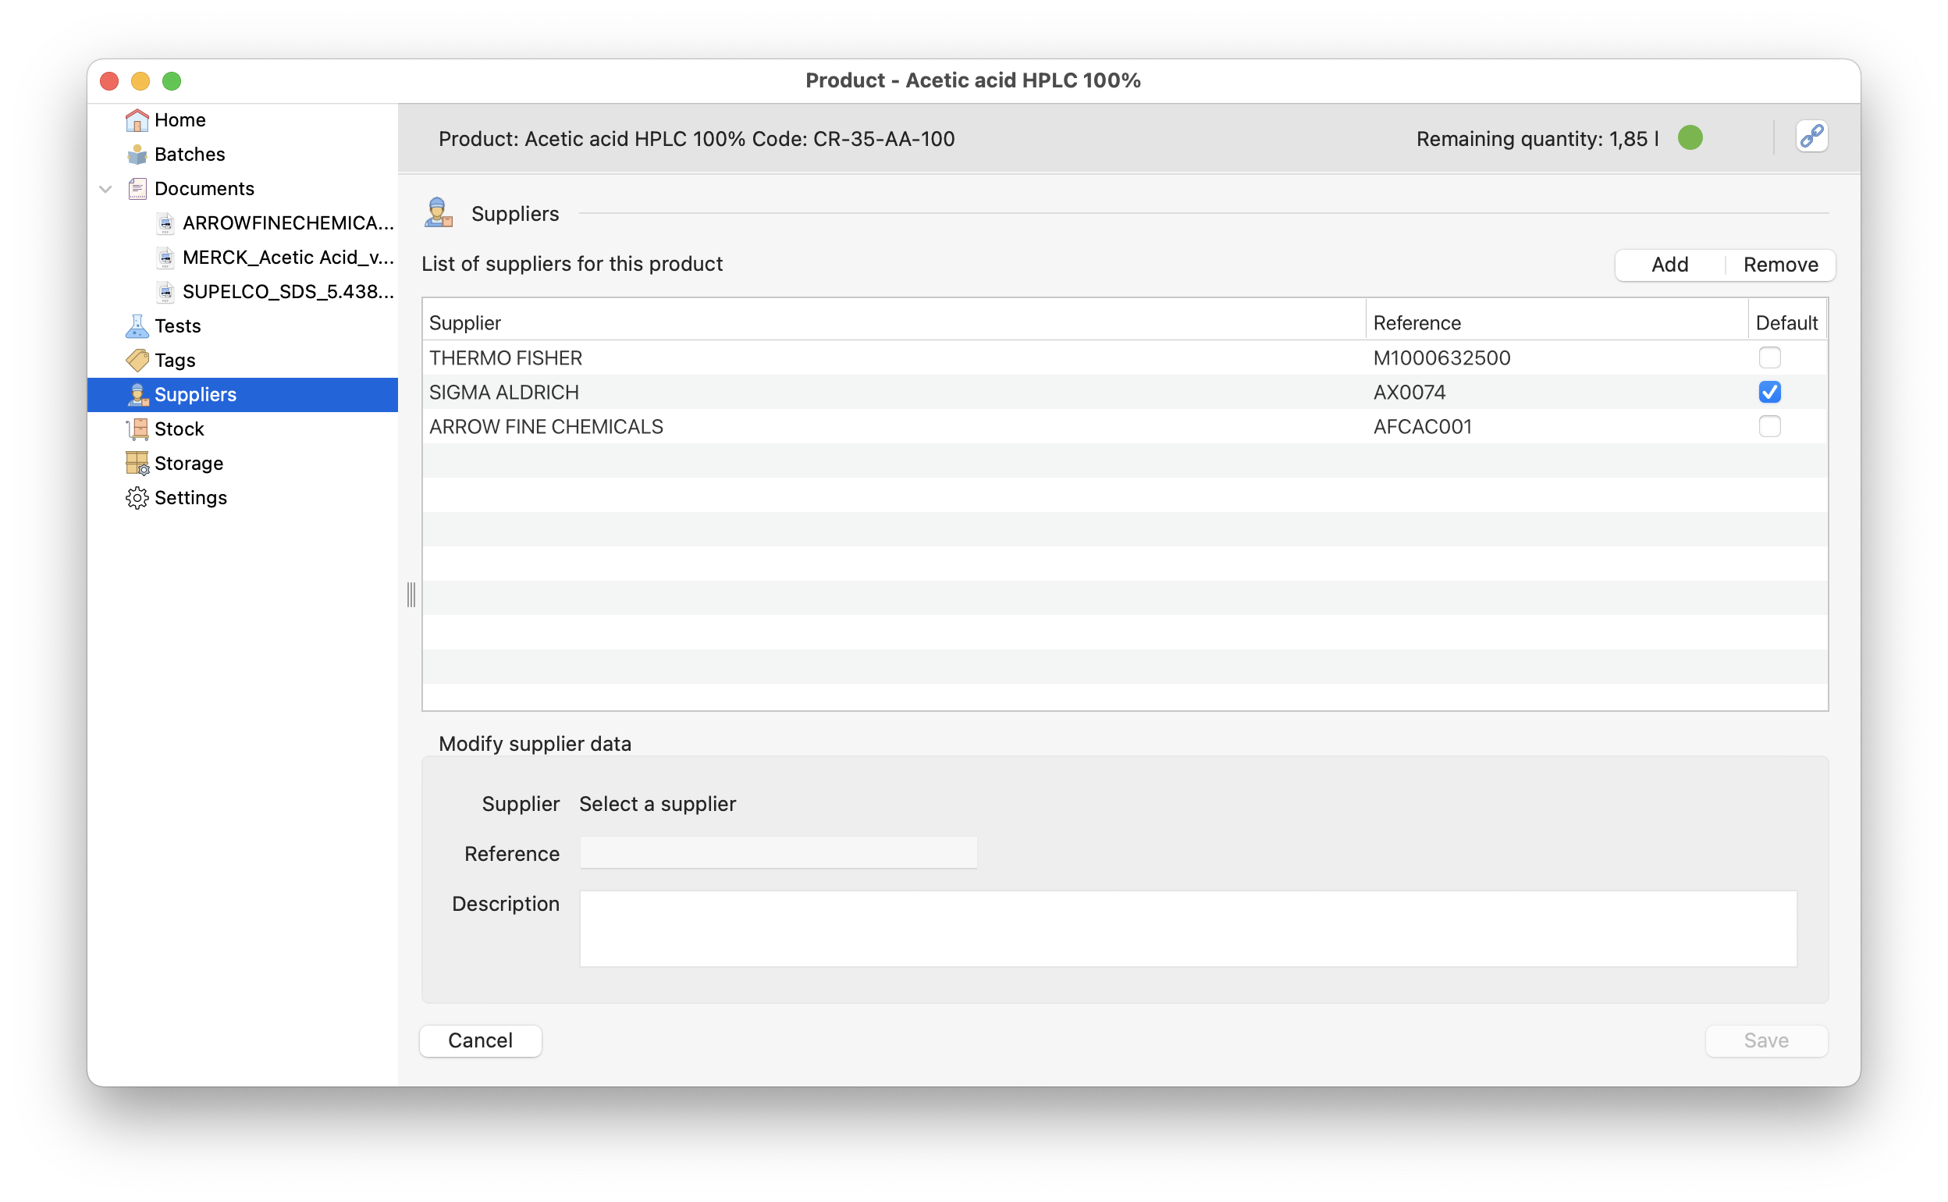Click the Documents notebook icon
Viewport: 1948px width, 1202px height.
pyautogui.click(x=137, y=188)
